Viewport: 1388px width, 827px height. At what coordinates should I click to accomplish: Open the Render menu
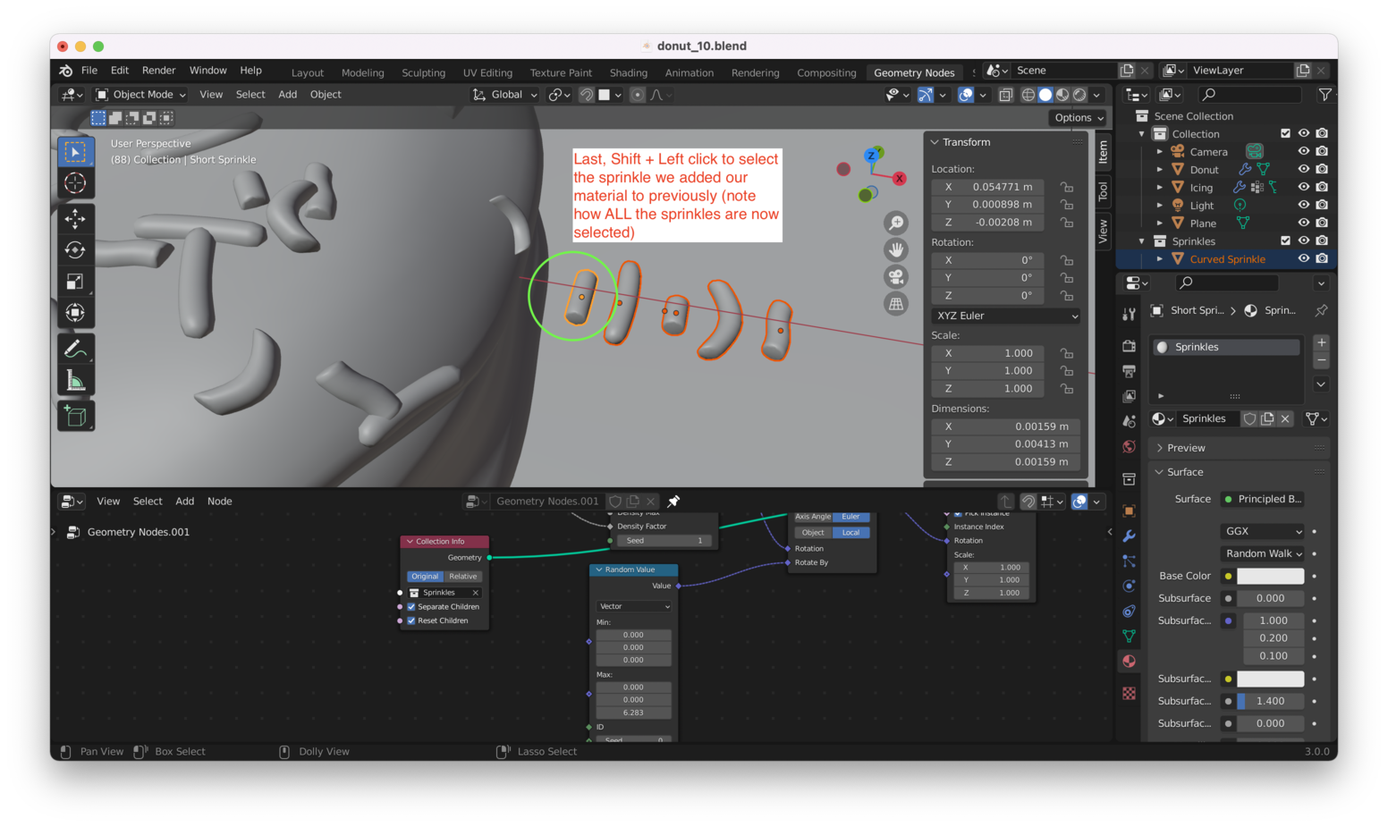pos(158,71)
